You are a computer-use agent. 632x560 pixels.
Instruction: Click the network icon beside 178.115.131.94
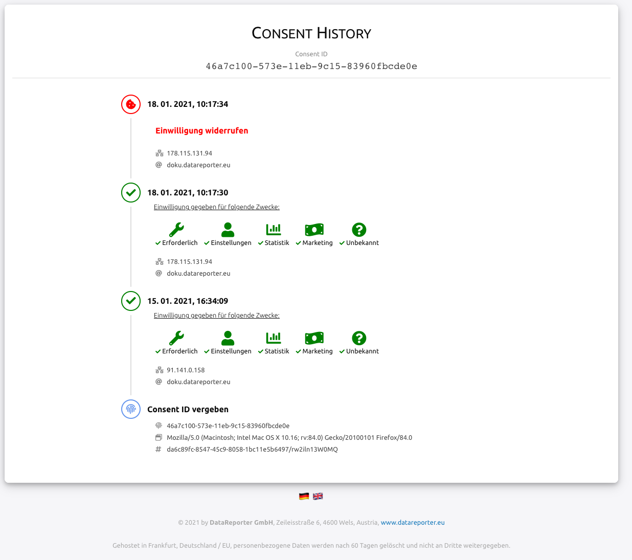(159, 152)
